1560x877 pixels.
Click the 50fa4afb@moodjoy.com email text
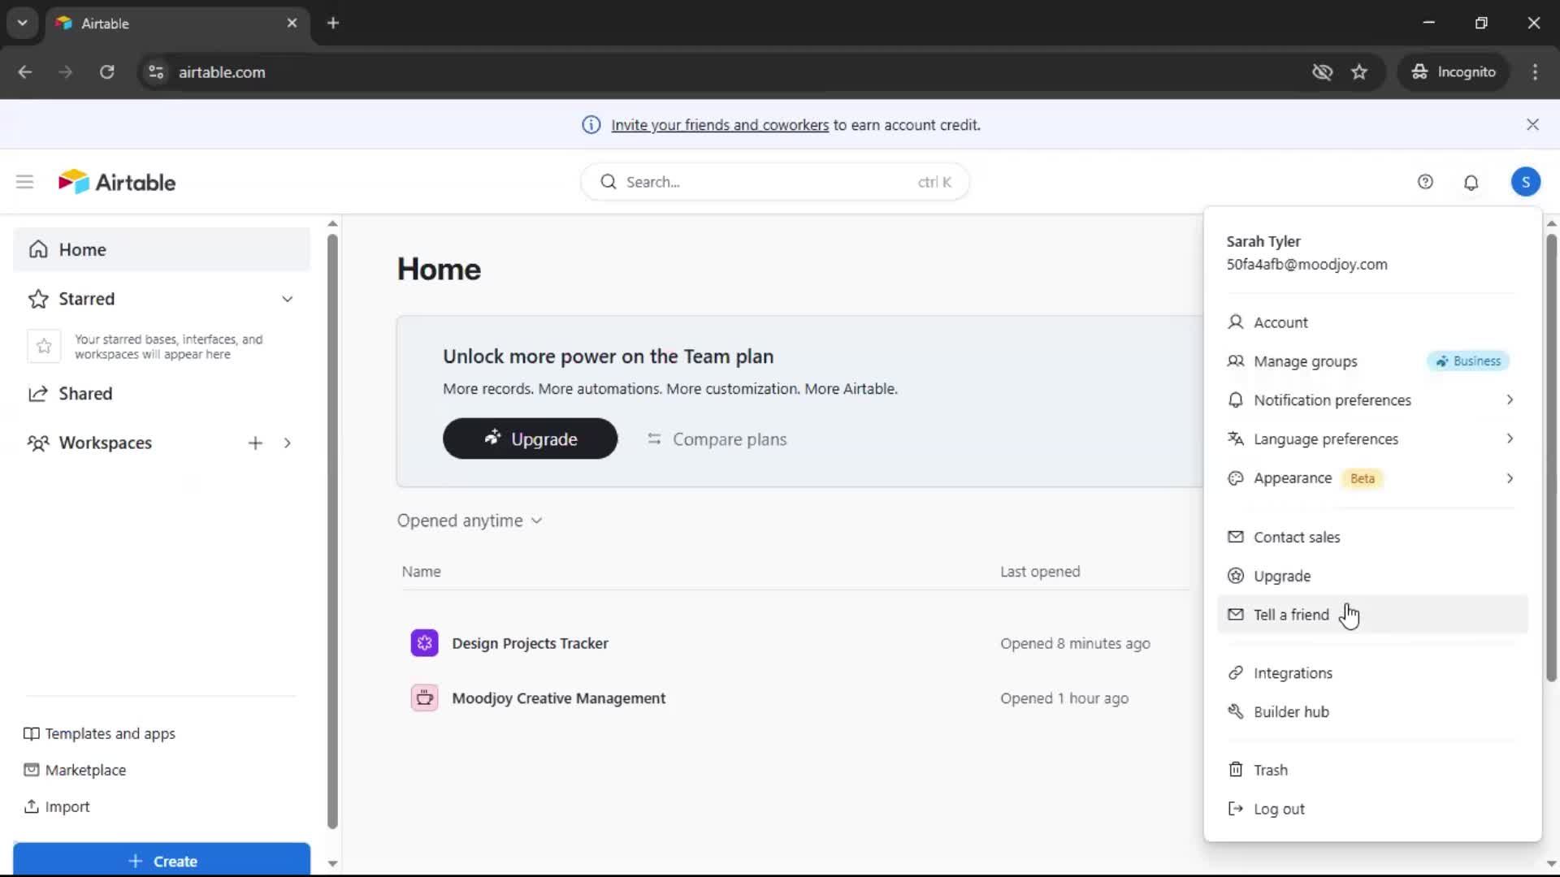point(1306,265)
